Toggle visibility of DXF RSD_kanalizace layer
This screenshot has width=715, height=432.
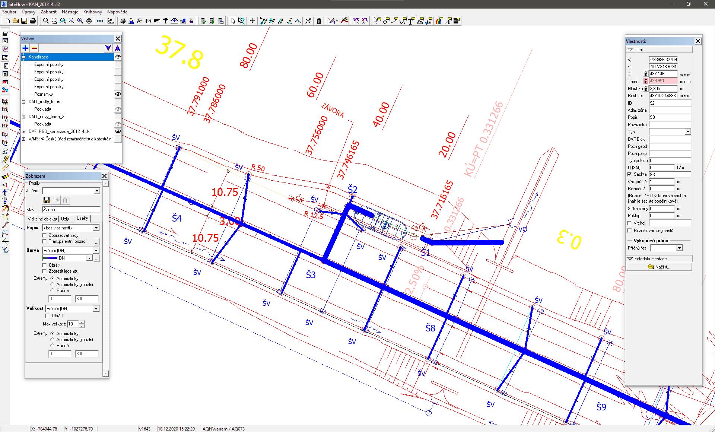[x=118, y=131]
